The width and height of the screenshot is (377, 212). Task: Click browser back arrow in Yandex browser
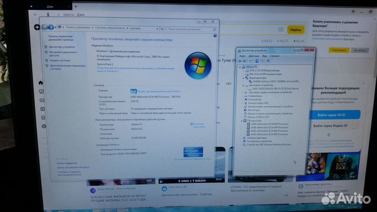pos(36,15)
